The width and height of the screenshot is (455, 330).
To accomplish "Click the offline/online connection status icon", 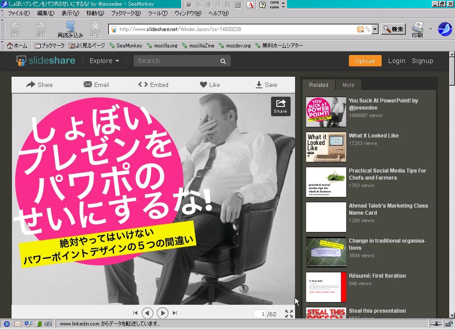I will click(x=436, y=324).
